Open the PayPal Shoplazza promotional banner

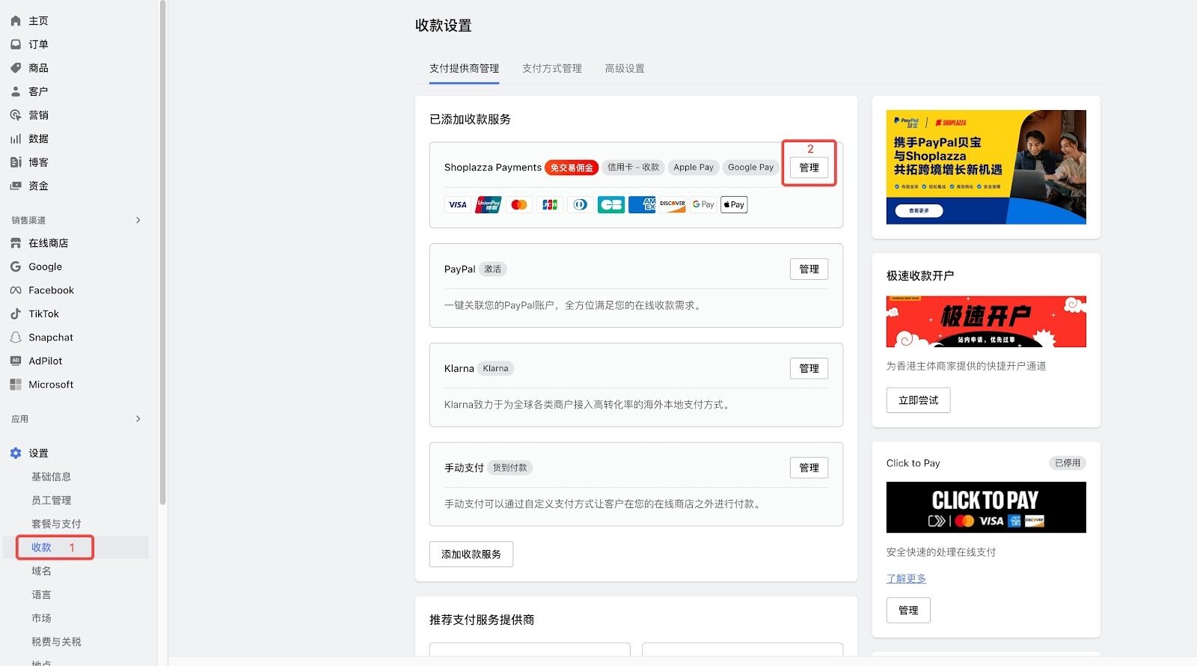(x=985, y=167)
